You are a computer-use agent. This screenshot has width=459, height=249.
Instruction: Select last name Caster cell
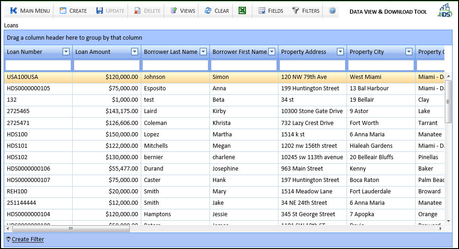[x=175, y=180]
